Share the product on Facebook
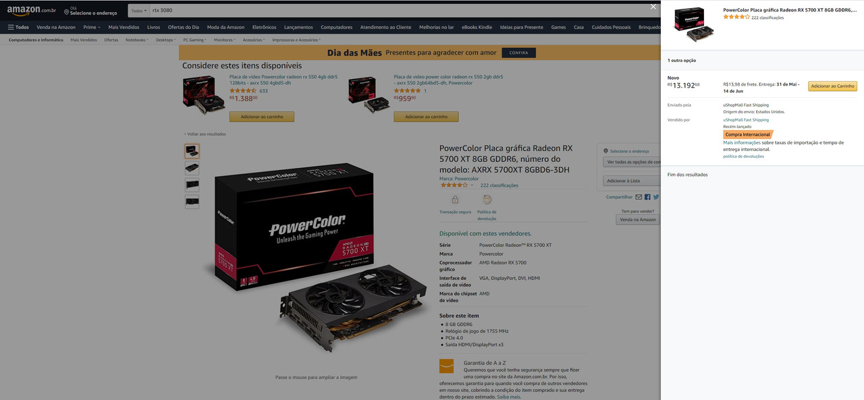Screen dimensions: 864x400 point(647,197)
